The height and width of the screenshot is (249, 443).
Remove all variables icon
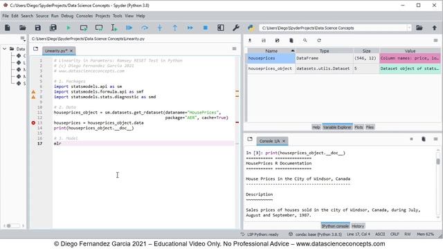[291, 40]
